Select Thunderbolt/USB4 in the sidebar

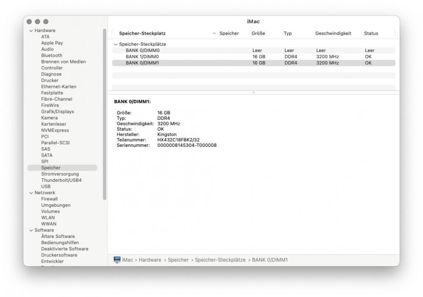pyautogui.click(x=61, y=180)
